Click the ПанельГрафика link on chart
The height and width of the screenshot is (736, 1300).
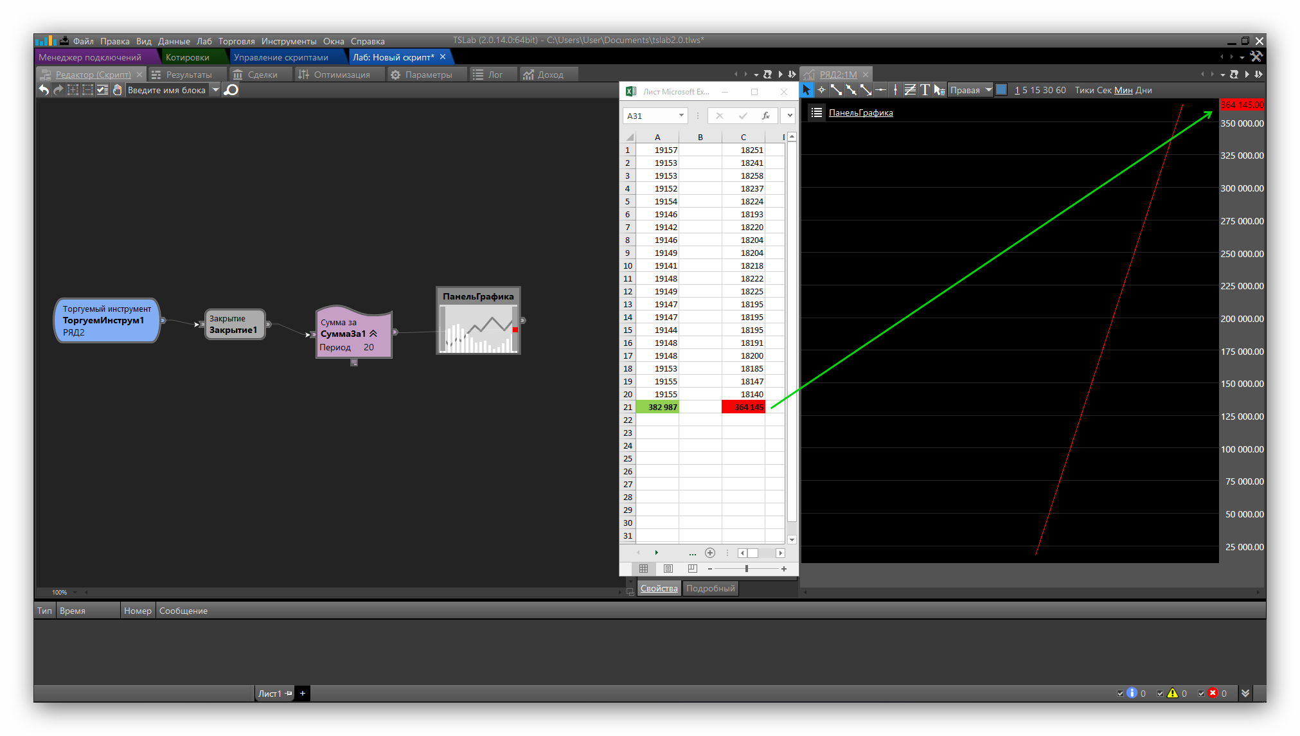point(860,112)
